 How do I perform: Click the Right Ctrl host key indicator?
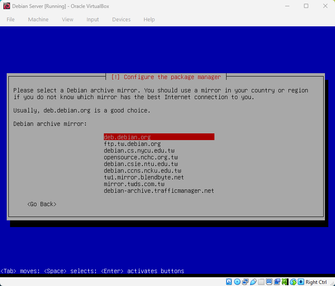pyautogui.click(x=316, y=282)
